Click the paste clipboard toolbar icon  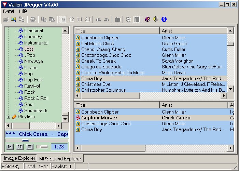pos(52,19)
